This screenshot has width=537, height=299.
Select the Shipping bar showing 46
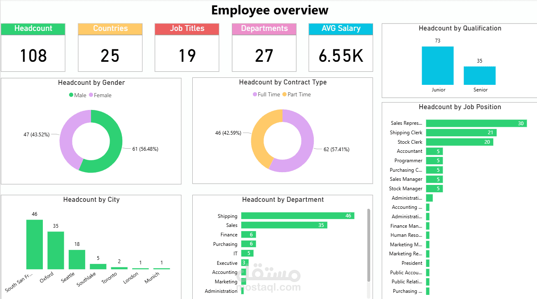298,216
